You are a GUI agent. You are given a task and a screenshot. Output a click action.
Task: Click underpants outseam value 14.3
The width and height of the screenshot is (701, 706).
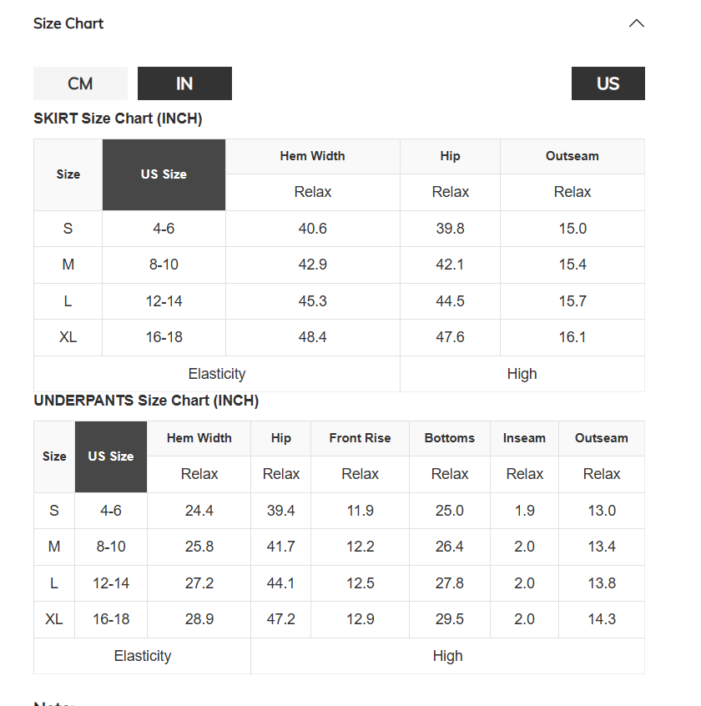[x=602, y=619]
